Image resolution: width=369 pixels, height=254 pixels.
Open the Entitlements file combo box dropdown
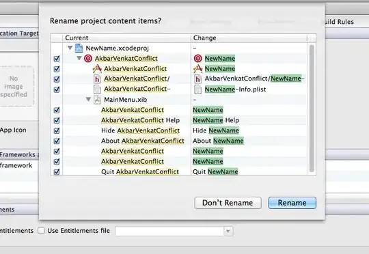[x=228, y=231]
